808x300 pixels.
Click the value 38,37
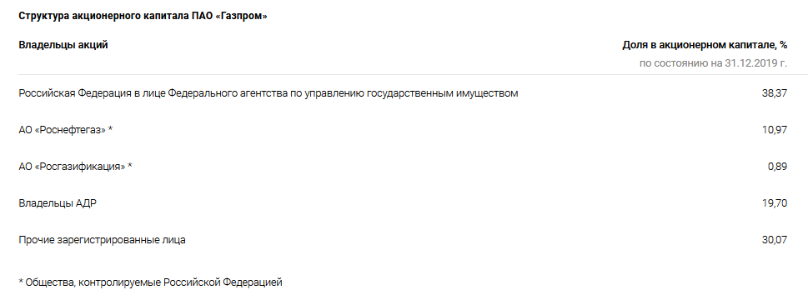[x=775, y=93]
